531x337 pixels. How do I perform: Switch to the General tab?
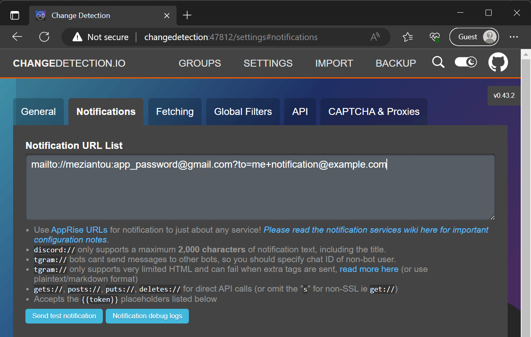click(39, 112)
